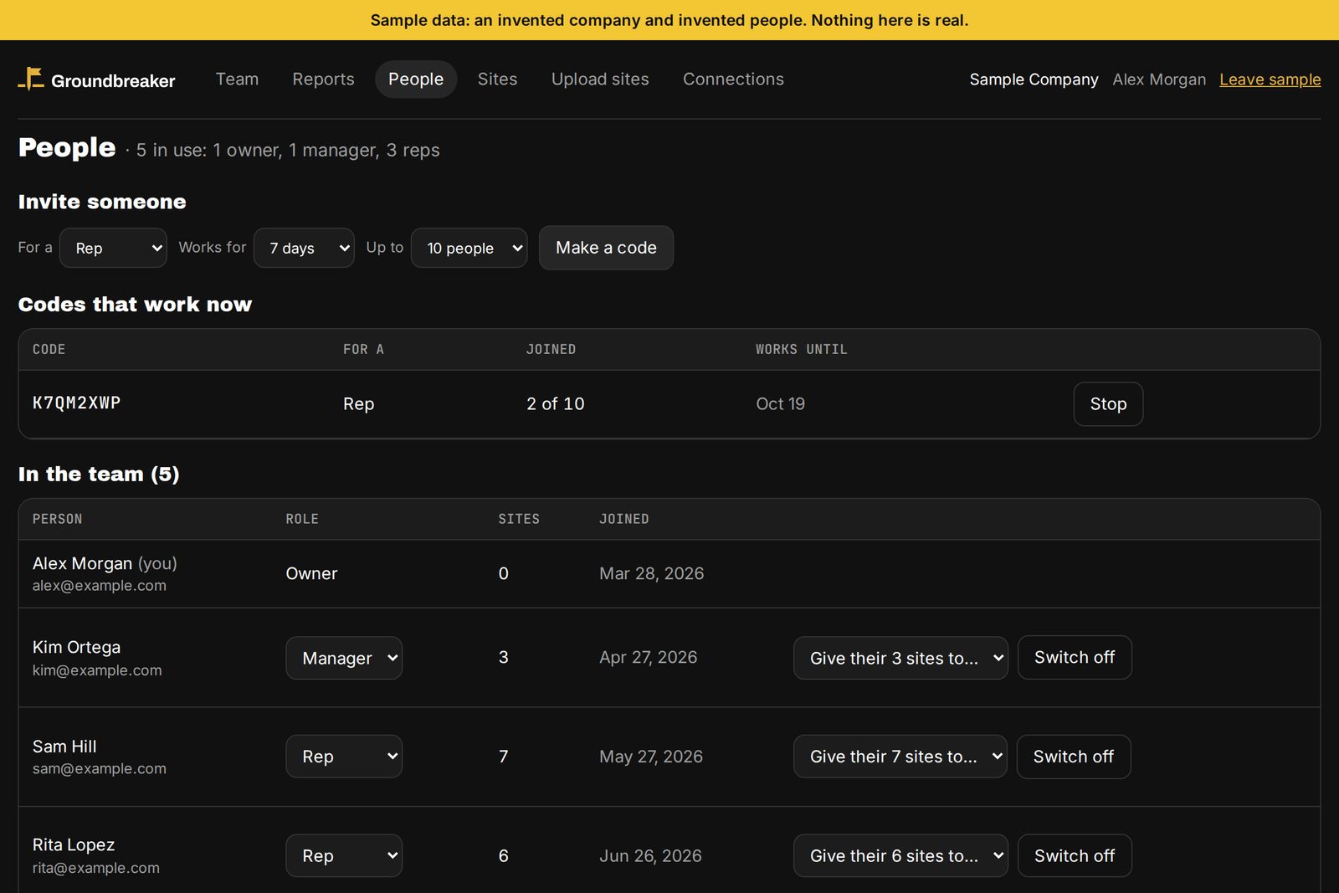Click the Make a code button

click(606, 248)
